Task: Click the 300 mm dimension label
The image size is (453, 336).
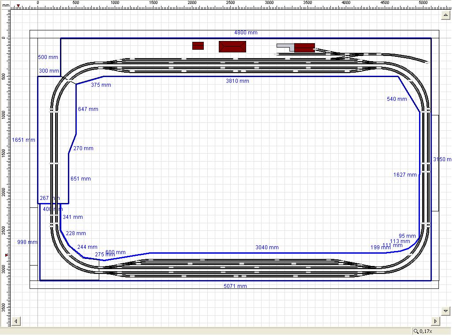Action: 49,70
